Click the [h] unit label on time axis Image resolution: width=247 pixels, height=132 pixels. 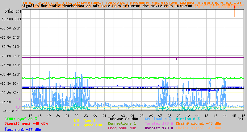point(240,118)
